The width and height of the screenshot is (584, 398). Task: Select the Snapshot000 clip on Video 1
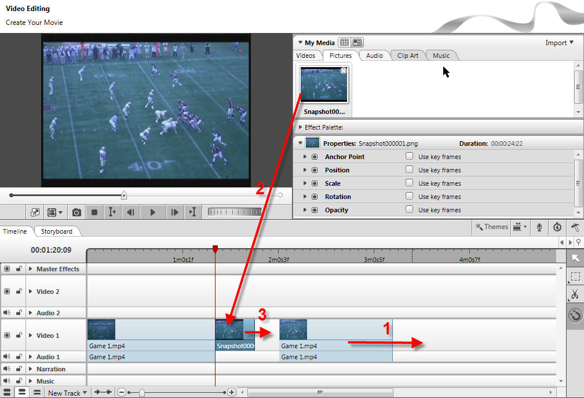[235, 335]
